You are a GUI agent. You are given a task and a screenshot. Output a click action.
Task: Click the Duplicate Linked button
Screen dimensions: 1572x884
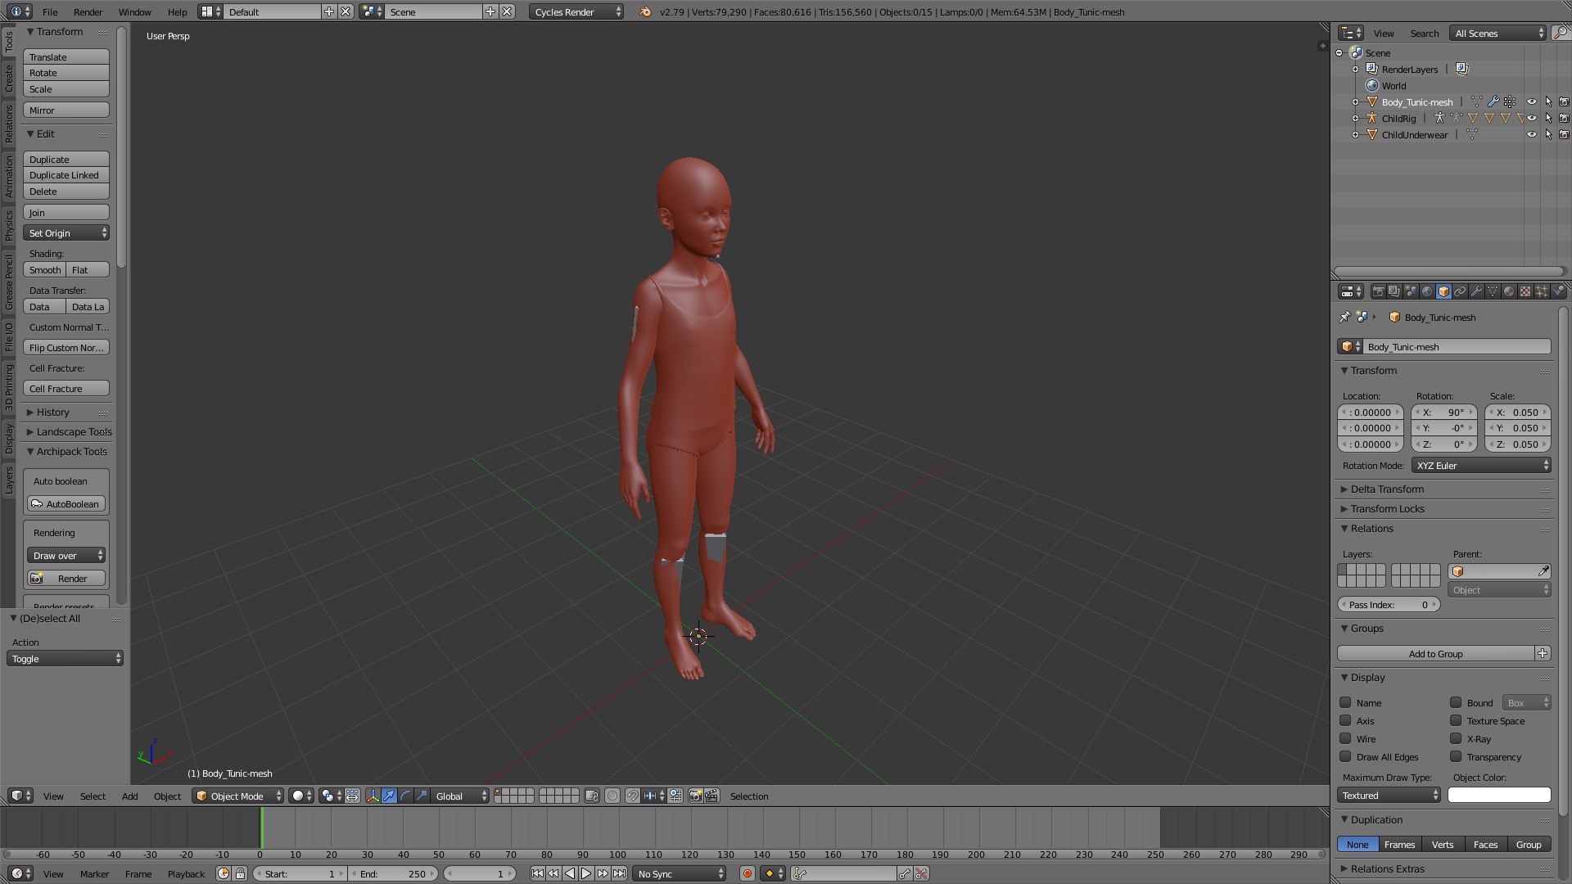[66, 175]
